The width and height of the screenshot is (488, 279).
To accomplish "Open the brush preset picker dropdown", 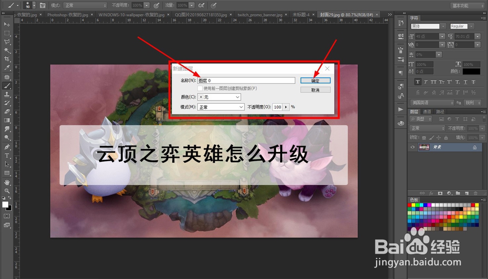I will click(34, 5).
